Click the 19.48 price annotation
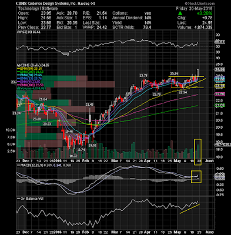Image resolution: width=231 pixels, height=235 pixels. pyautogui.click(x=69, y=132)
